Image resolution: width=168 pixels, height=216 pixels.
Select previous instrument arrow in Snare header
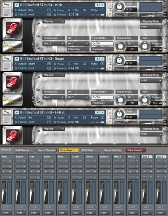(97, 59)
